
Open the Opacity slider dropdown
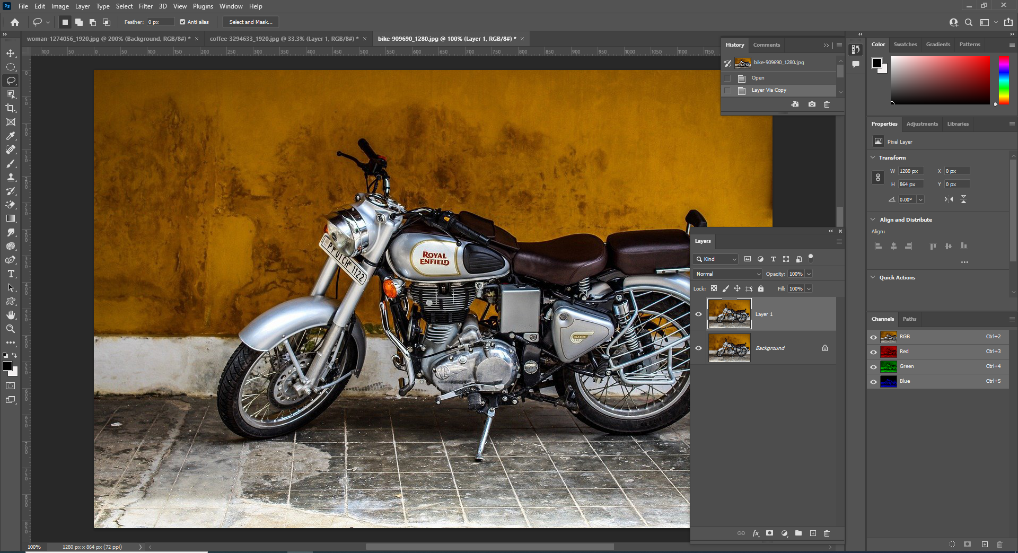pyautogui.click(x=809, y=274)
